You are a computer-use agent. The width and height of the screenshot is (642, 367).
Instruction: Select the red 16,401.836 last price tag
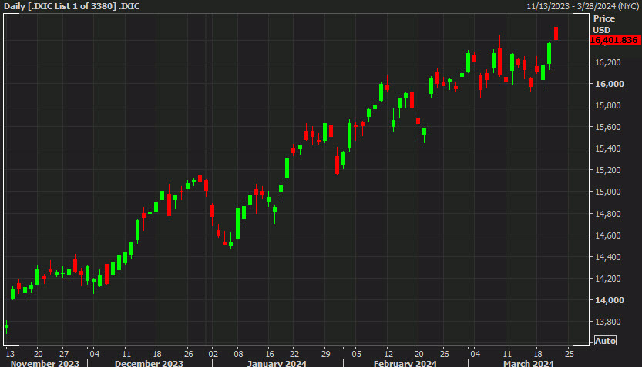[x=615, y=40]
